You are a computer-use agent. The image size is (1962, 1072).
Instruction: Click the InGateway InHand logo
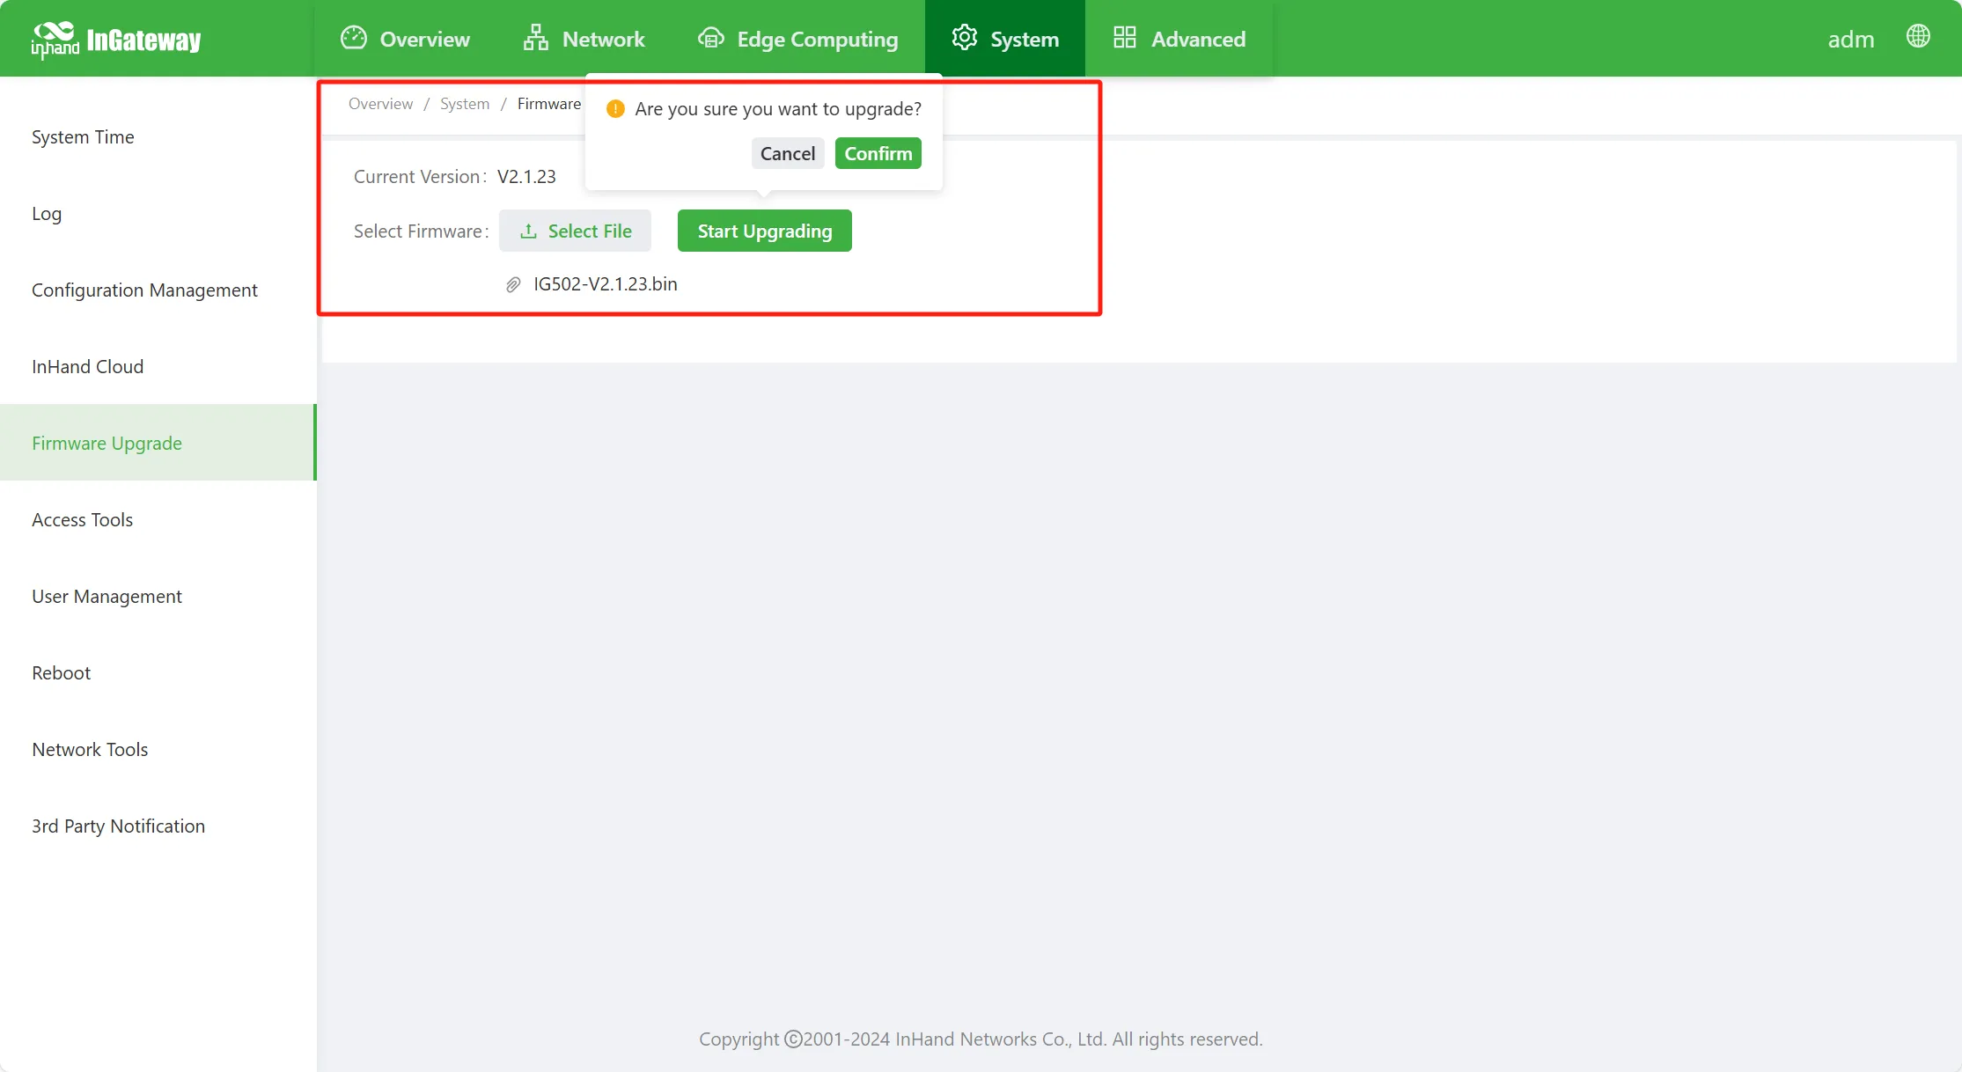(x=116, y=39)
